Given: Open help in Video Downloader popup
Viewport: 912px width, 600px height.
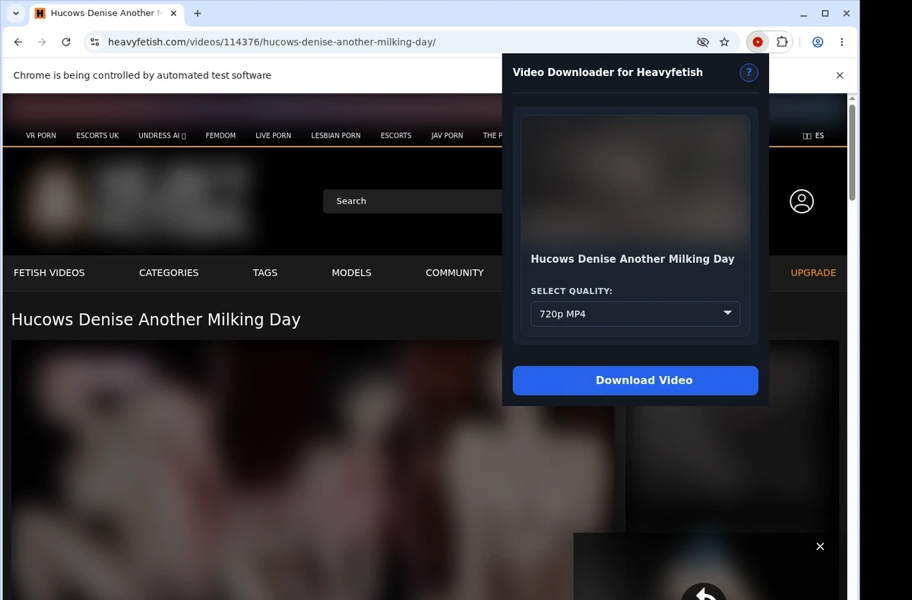Looking at the screenshot, I should (x=749, y=73).
